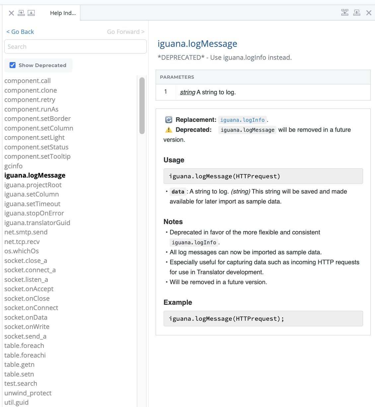
Task: Select table.foreachi from the list
Action: coord(25,355)
